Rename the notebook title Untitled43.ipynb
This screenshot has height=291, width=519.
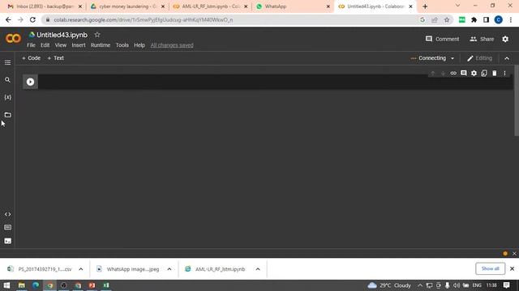pos(62,35)
